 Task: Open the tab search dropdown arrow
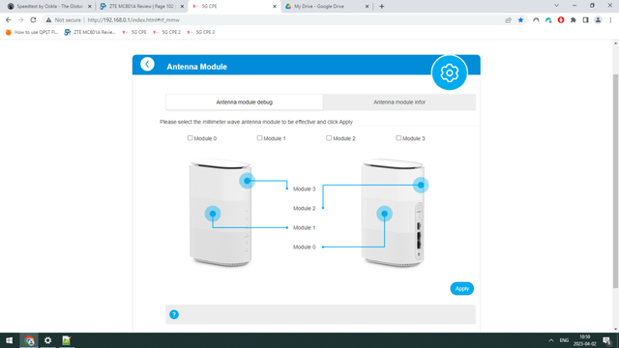click(556, 6)
